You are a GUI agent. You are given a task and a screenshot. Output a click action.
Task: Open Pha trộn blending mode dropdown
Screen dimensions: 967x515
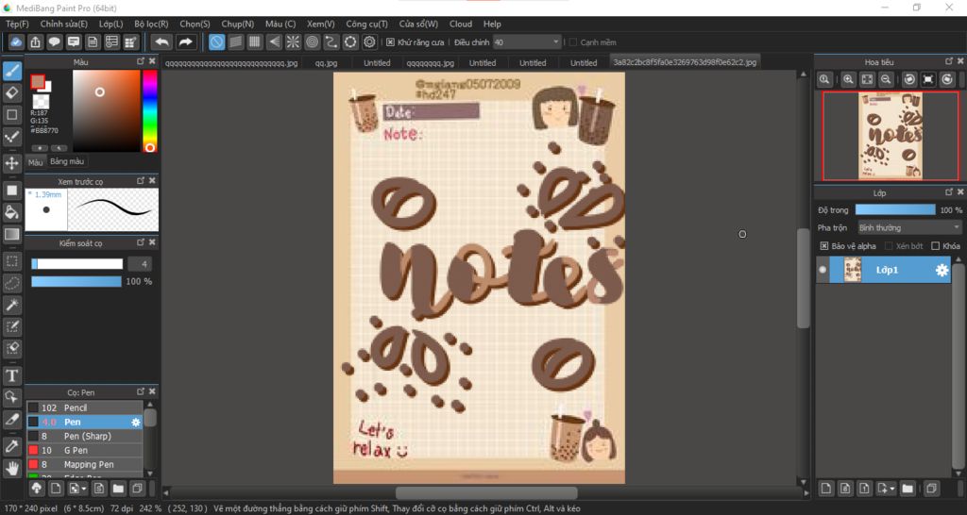(x=909, y=228)
